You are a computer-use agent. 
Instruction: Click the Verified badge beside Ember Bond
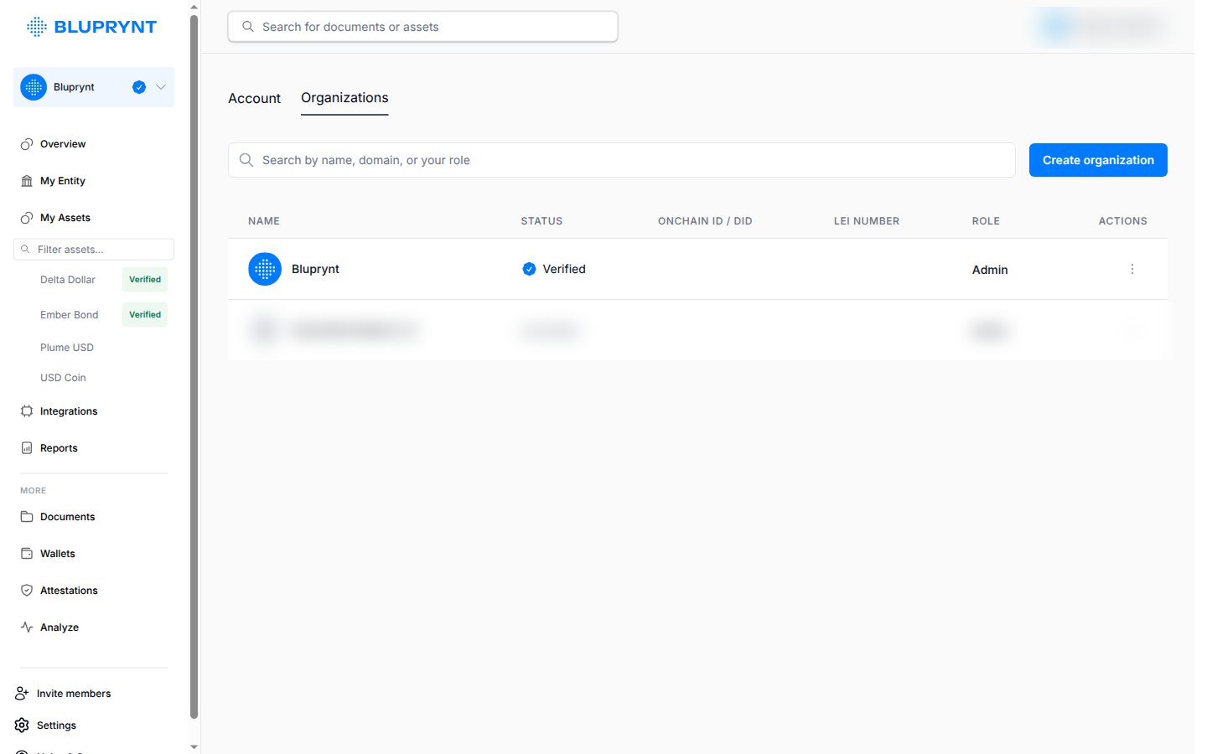(145, 315)
